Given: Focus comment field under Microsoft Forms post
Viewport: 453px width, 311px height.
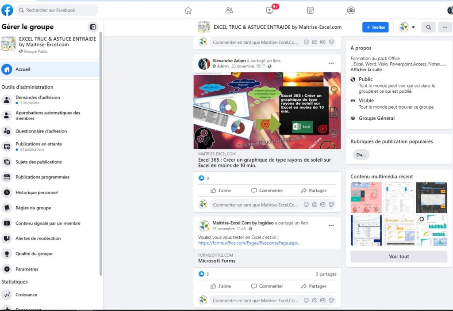Looking at the screenshot, I should (x=255, y=300).
